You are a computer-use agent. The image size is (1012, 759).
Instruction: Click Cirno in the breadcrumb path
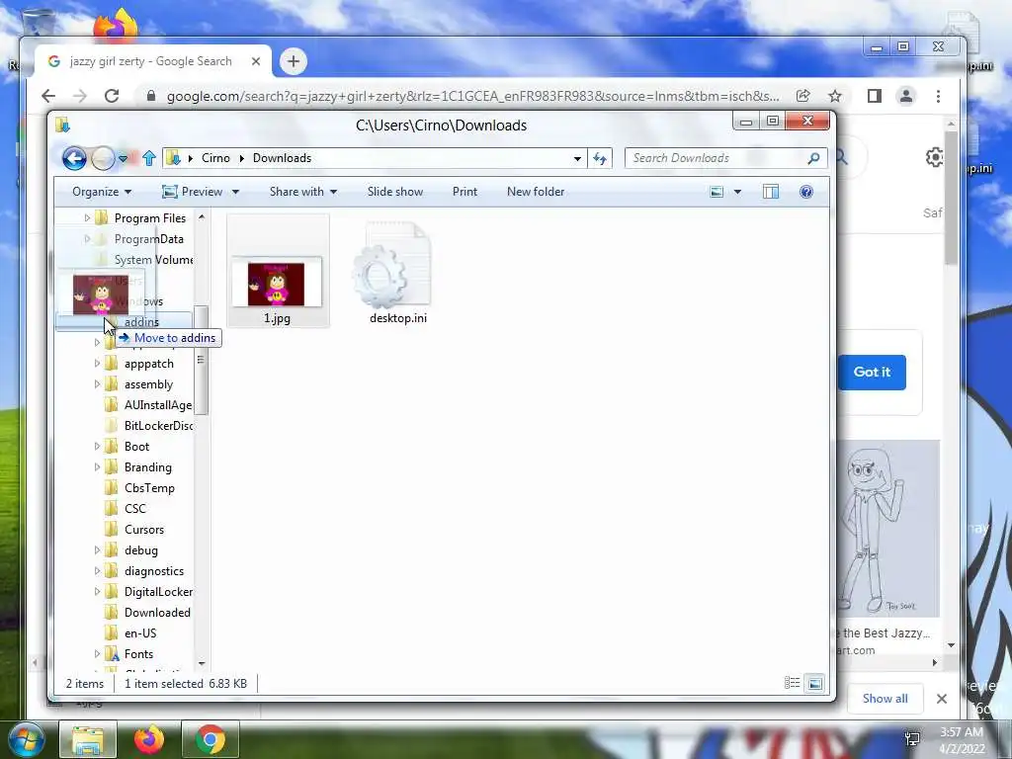pyautogui.click(x=215, y=158)
